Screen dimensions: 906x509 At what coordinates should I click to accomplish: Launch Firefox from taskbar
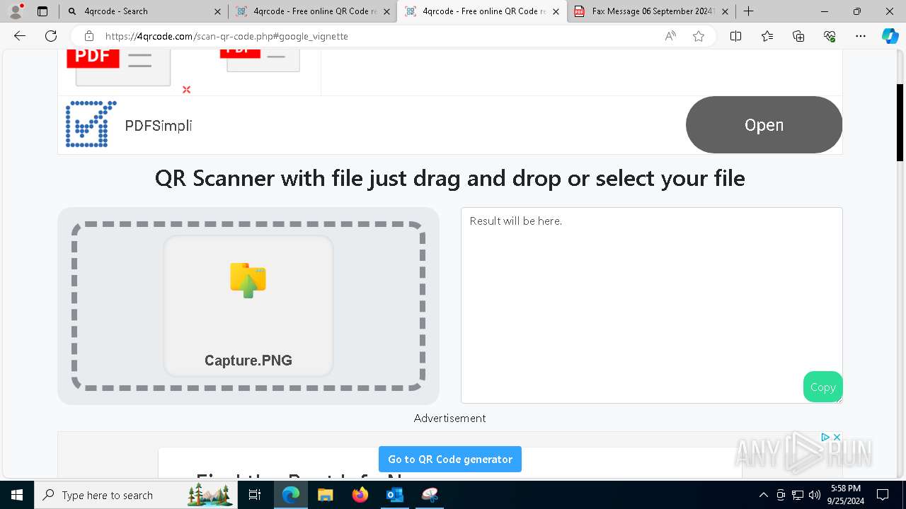pos(360,495)
